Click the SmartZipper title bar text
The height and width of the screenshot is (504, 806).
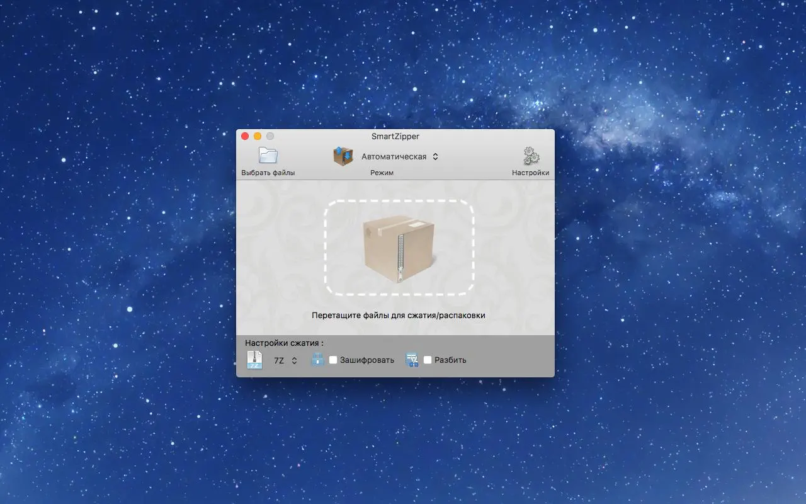tap(395, 136)
